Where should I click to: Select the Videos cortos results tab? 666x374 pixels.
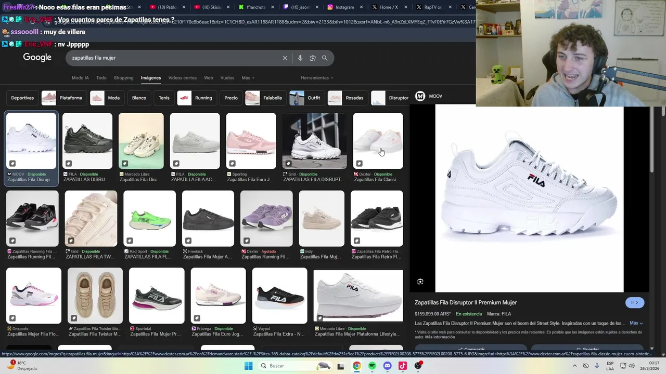(x=182, y=78)
